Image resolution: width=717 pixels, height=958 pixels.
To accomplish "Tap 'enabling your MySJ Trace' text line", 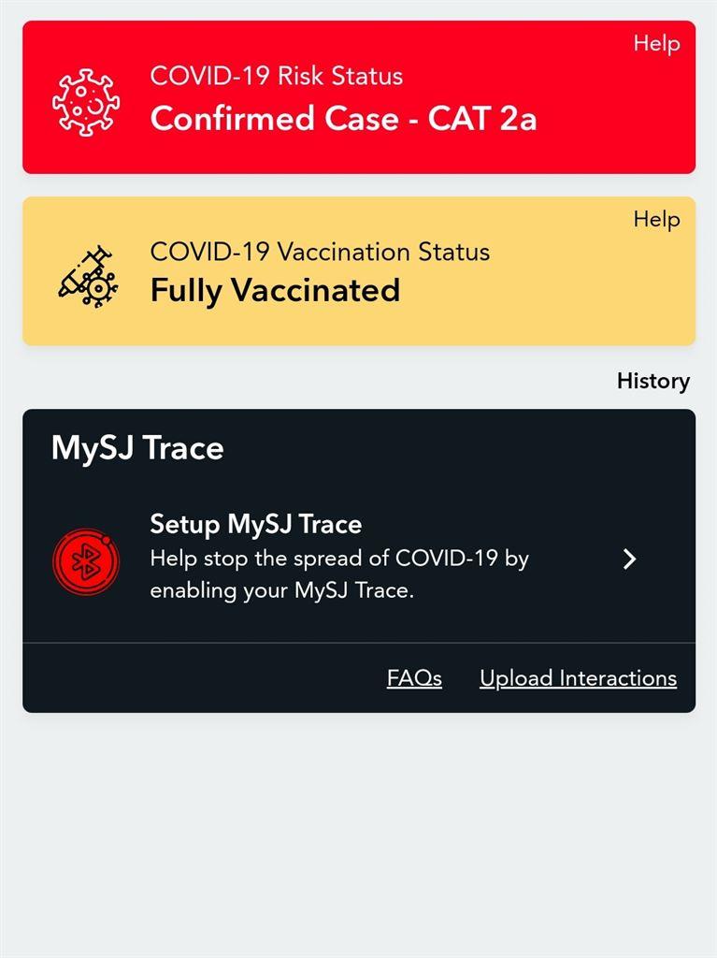I will pyautogui.click(x=282, y=590).
